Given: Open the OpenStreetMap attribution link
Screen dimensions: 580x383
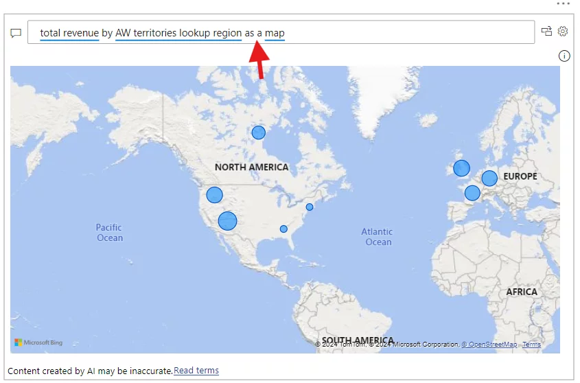Looking at the screenshot, I should (x=489, y=345).
